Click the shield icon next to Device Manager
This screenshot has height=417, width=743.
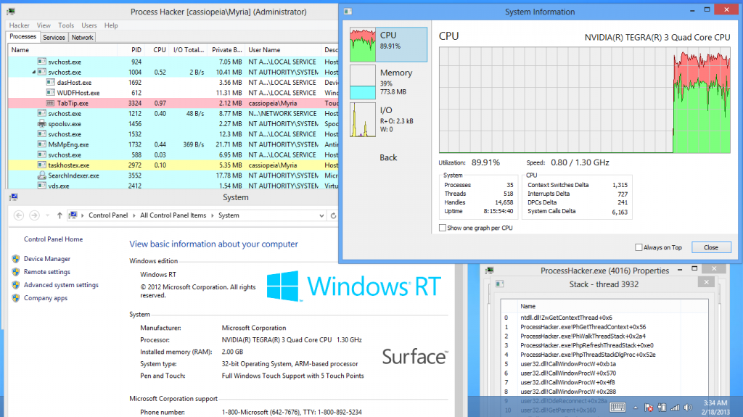16,259
